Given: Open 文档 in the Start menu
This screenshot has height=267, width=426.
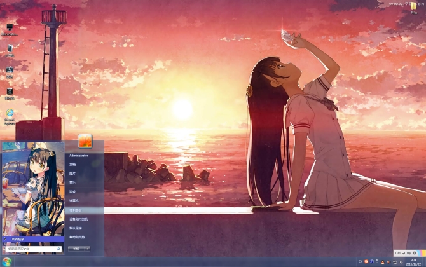Looking at the screenshot, I should coord(72,164).
